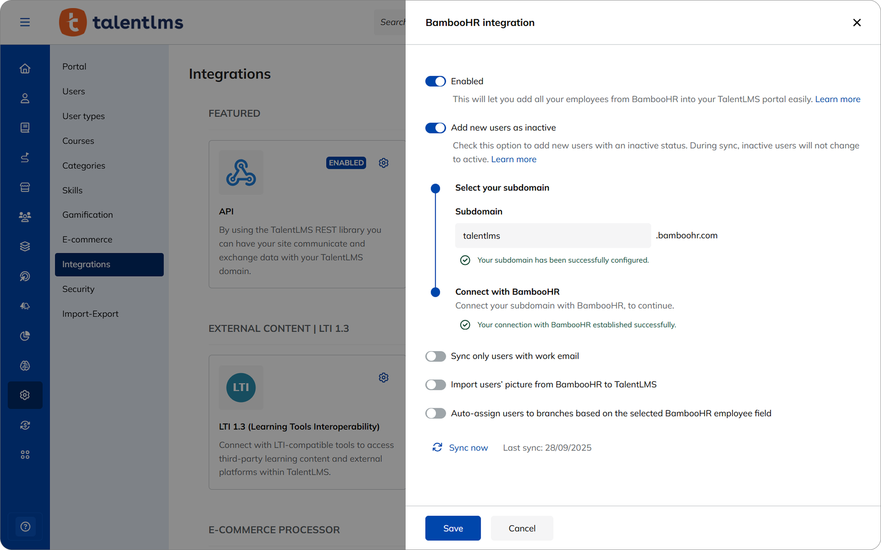The width and height of the screenshot is (881, 550).
Task: Click the Last sync: 28/09/2025 text
Action: [x=547, y=447]
